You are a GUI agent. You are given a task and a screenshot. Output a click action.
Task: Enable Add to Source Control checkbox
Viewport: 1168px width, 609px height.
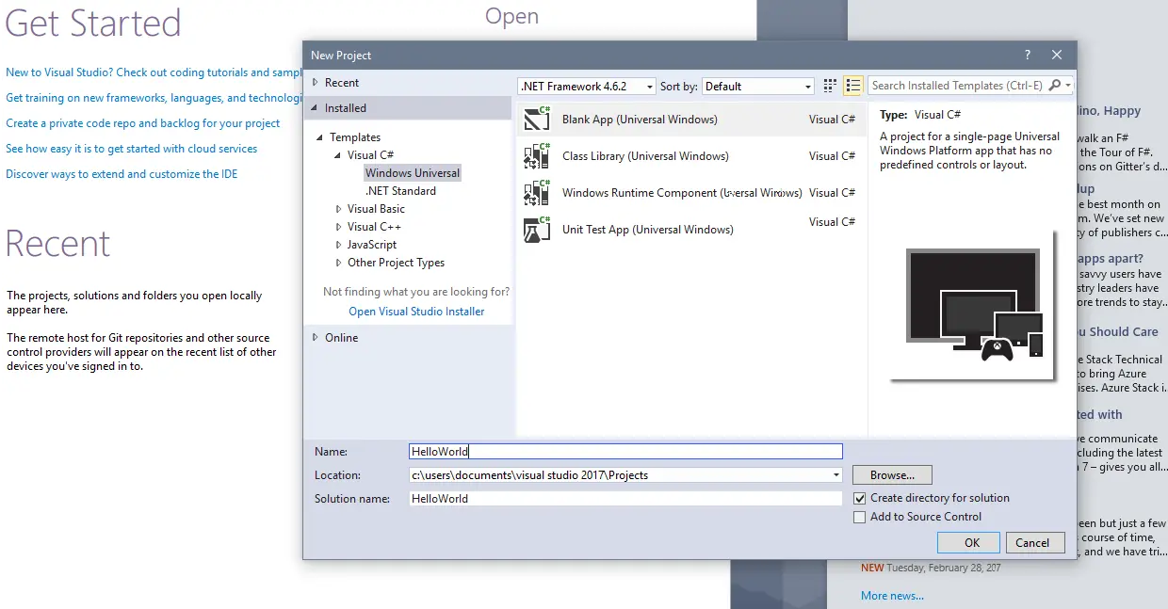[859, 517]
